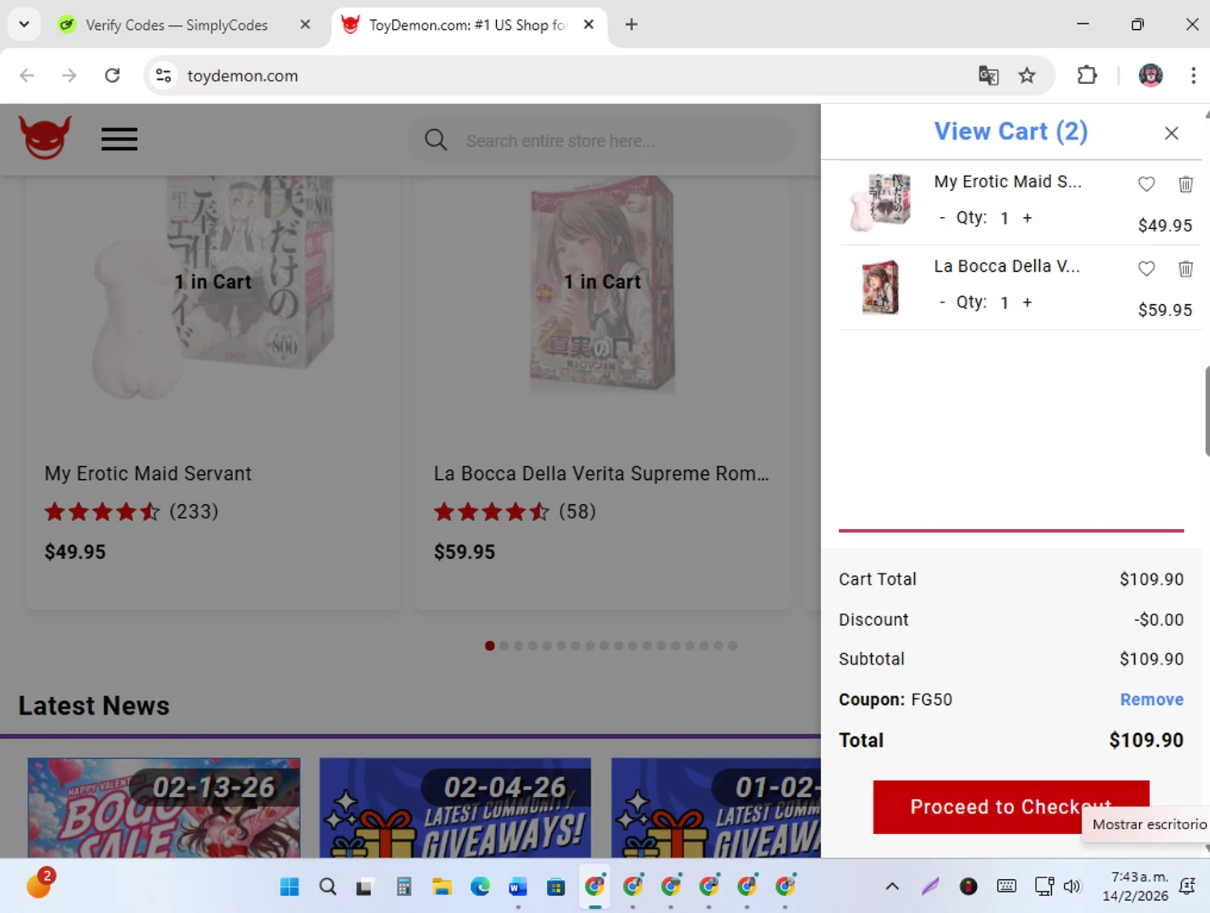Open Chrome's three-dot menu

pyautogui.click(x=1193, y=76)
